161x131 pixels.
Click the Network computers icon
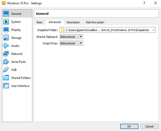pyautogui.click(x=6, y=54)
